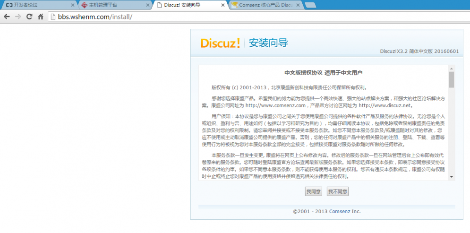The height and width of the screenshot is (233, 470).
Task: Switch to the Comsenz 核心产品 tab
Action: (x=266, y=5)
